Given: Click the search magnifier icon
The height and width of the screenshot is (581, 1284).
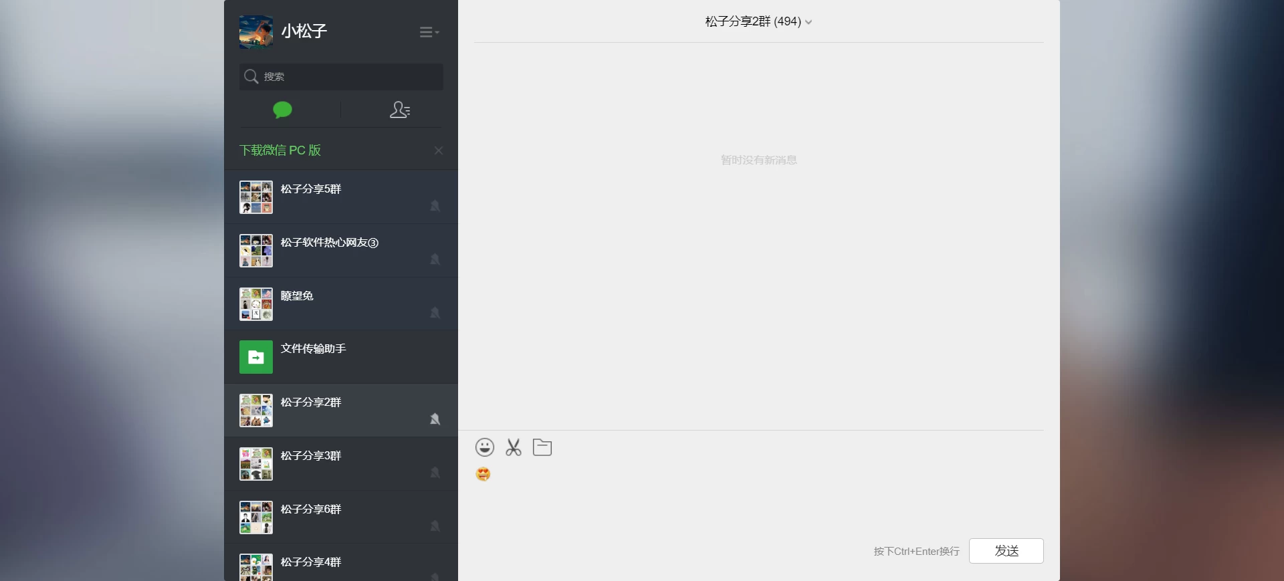Looking at the screenshot, I should coord(251,76).
